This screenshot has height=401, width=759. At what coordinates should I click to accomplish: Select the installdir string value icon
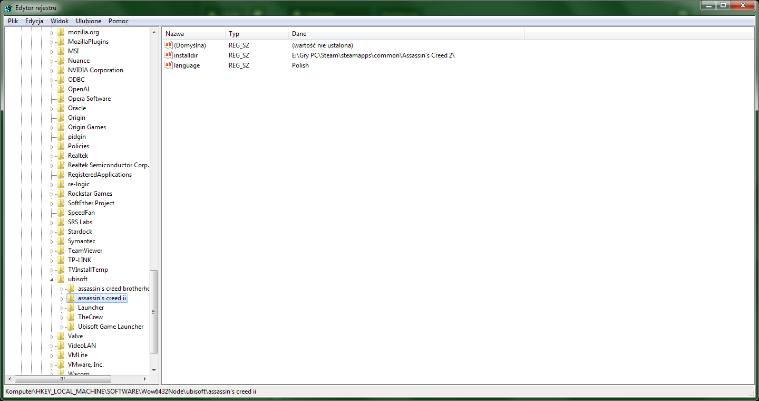pos(169,55)
